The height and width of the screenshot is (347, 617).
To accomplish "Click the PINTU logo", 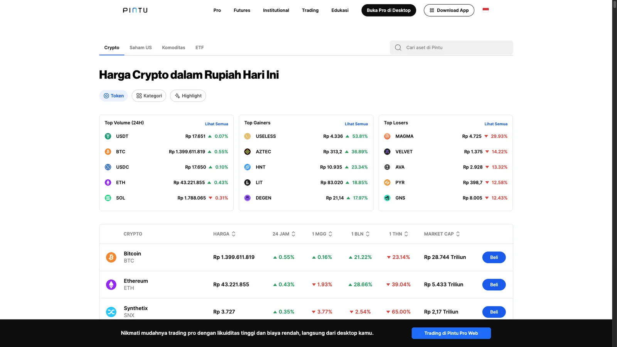I will tap(135, 10).
